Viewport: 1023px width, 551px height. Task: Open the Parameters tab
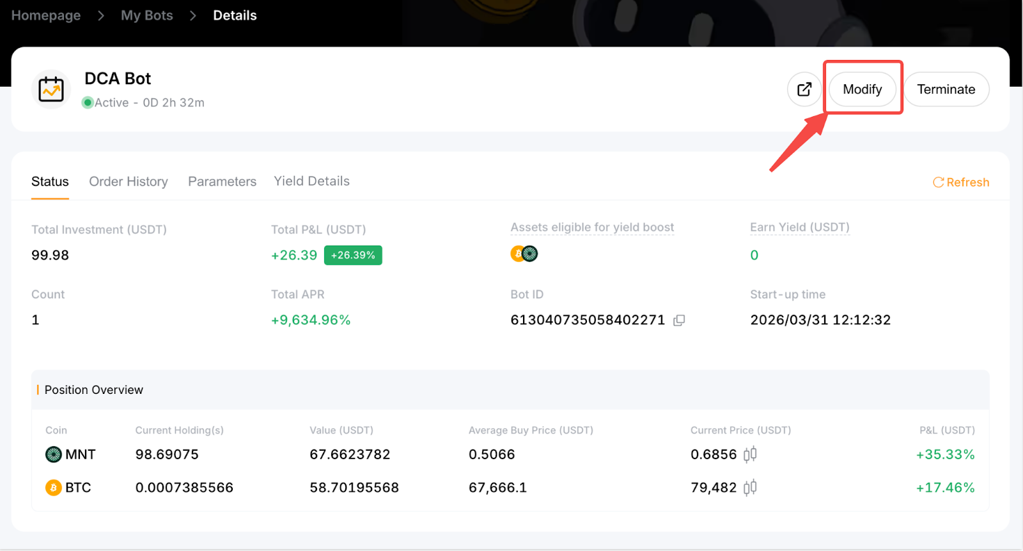[222, 182]
